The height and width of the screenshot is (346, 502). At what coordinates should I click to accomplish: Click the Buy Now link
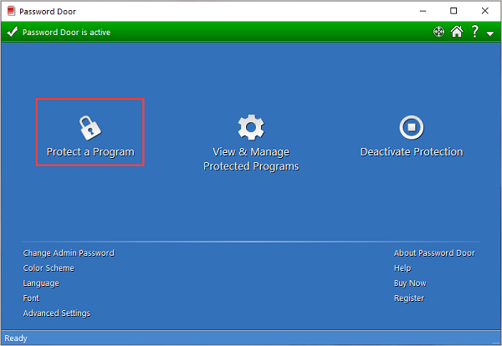(x=409, y=283)
